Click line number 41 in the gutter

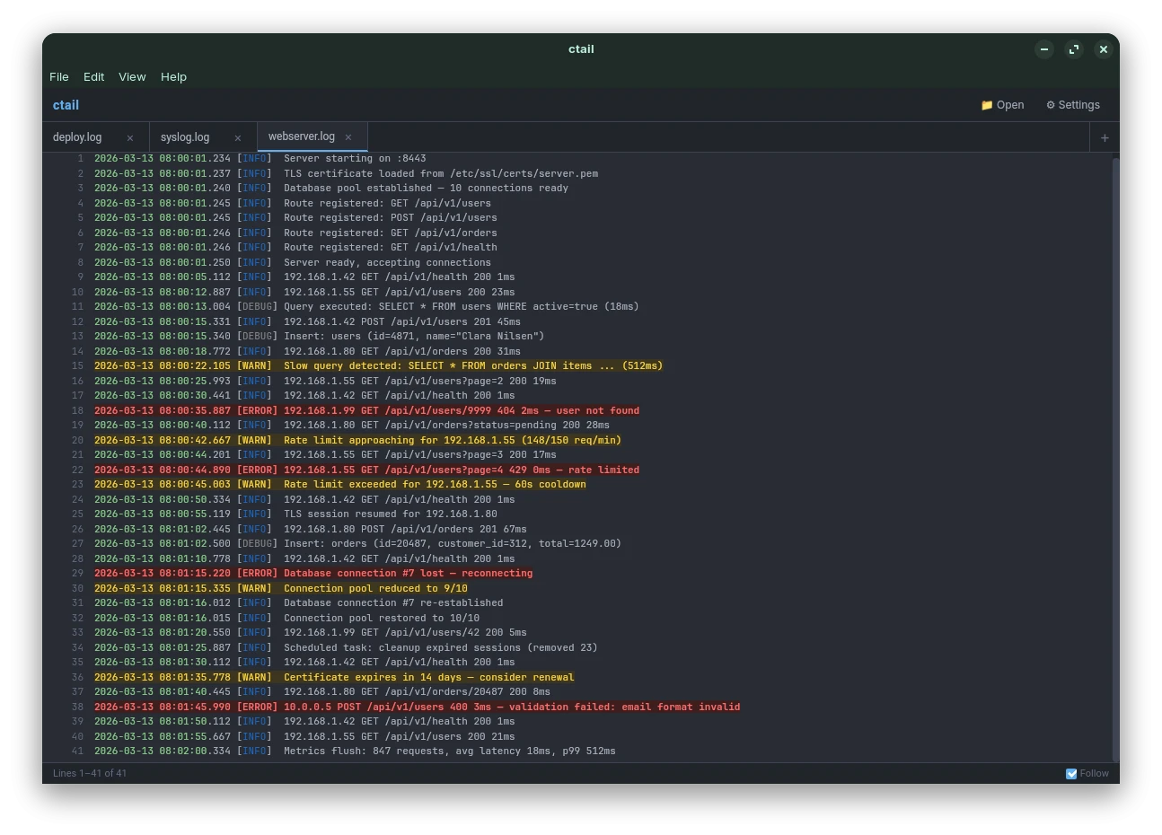click(77, 751)
